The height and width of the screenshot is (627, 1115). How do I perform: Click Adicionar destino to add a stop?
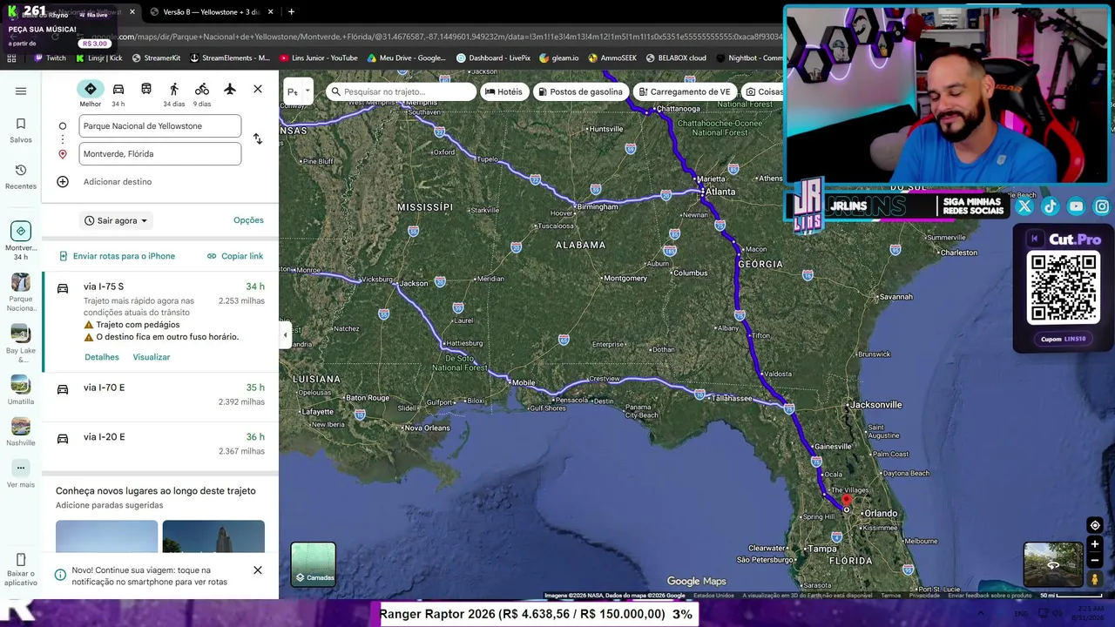[118, 182]
